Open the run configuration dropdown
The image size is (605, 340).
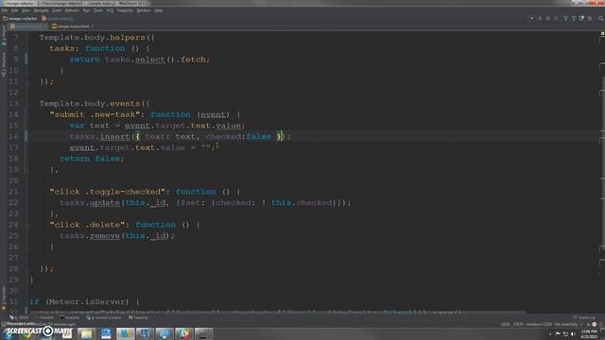point(531,18)
